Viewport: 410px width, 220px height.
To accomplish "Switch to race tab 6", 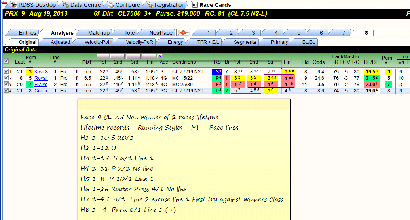I will pos(321,33).
